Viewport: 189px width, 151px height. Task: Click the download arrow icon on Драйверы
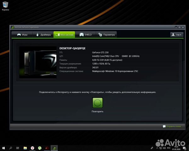click(x=37, y=35)
